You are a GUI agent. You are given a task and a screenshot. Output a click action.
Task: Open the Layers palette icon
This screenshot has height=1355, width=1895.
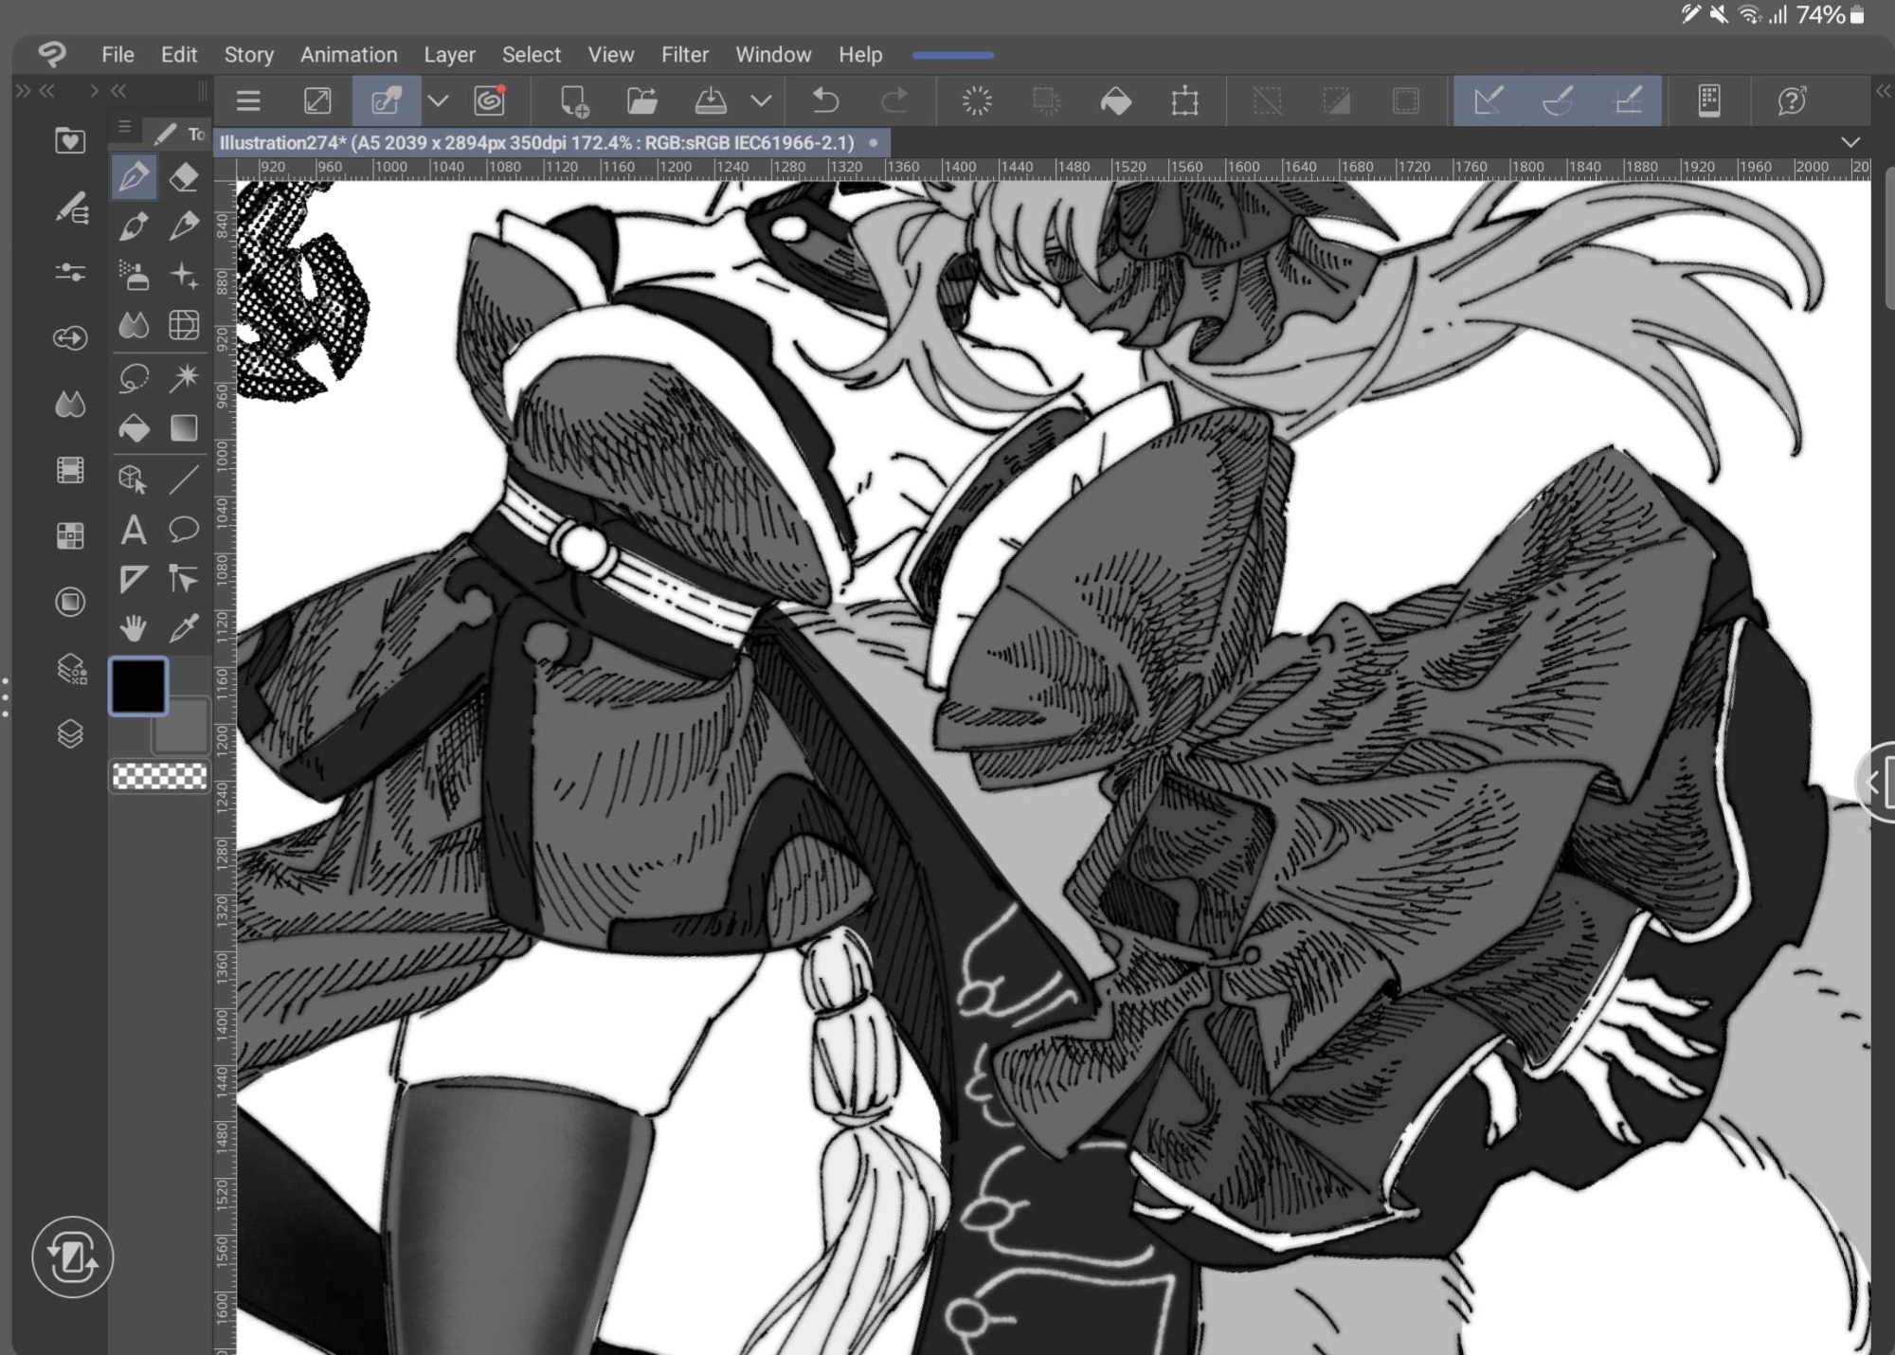click(x=70, y=734)
